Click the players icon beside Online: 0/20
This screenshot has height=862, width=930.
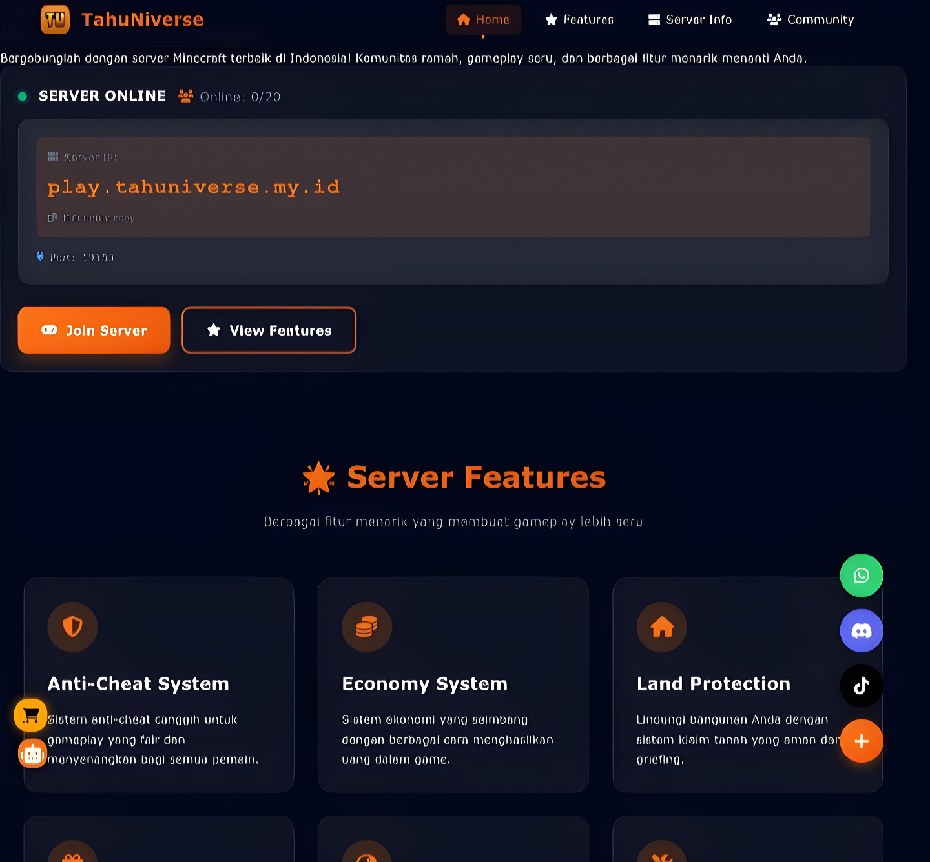185,95
